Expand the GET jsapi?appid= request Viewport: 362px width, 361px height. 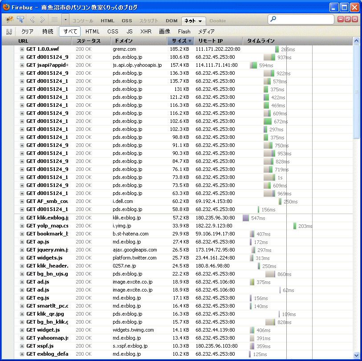pyautogui.click(x=22, y=65)
